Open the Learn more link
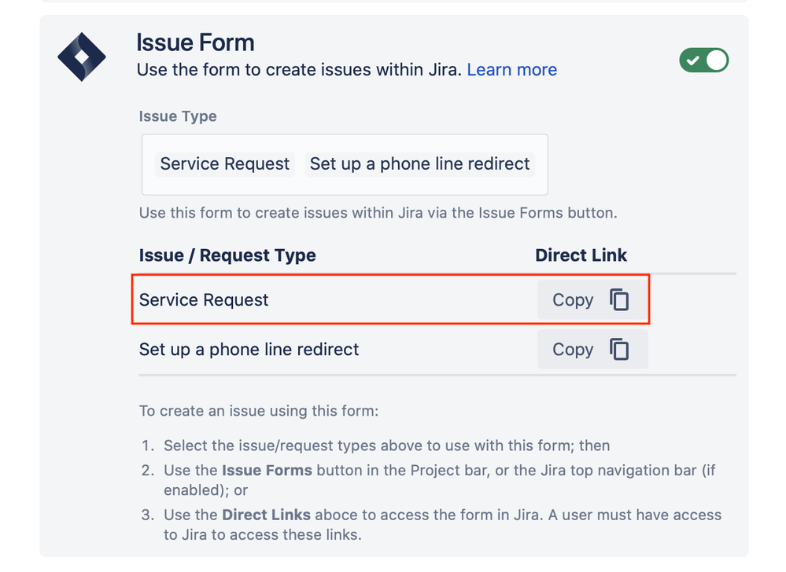This screenshot has height=572, width=786. (x=512, y=70)
